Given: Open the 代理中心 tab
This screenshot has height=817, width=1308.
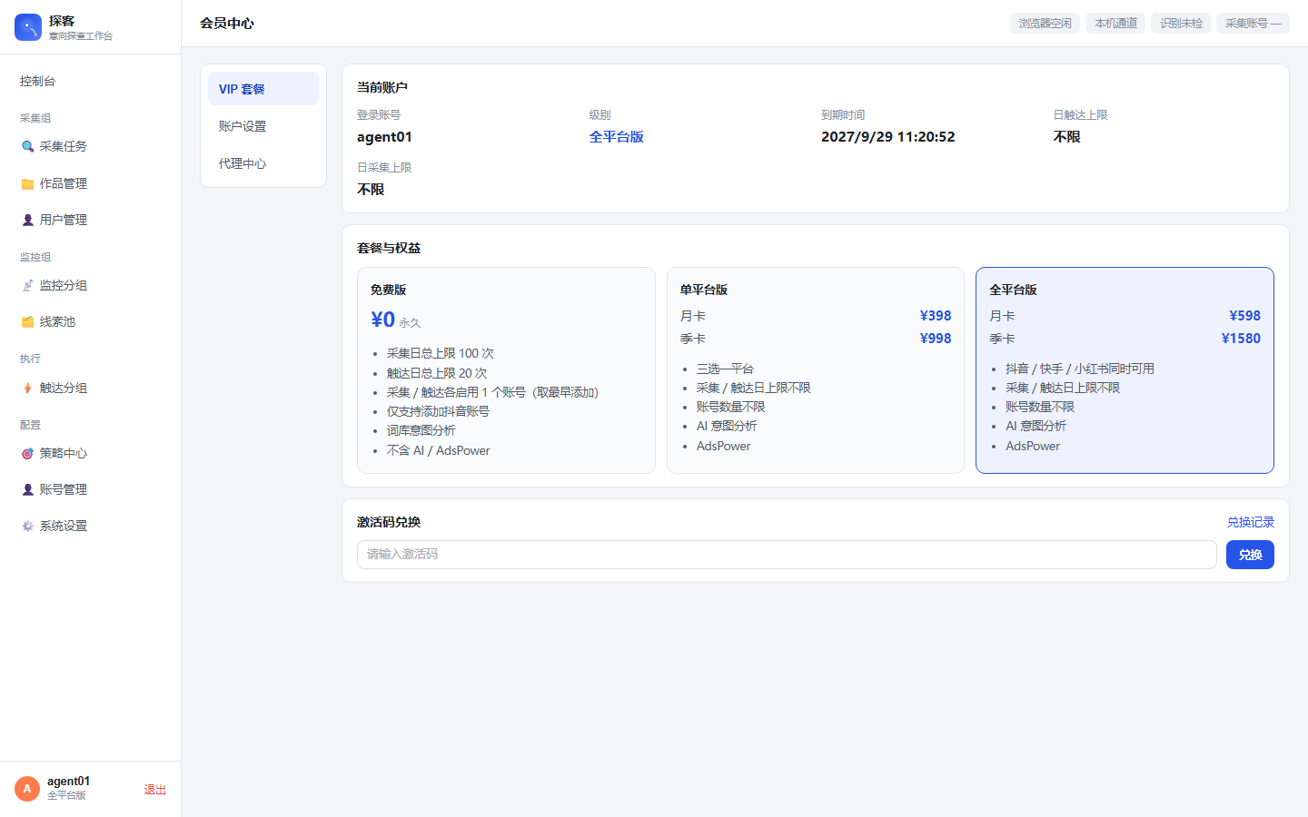Looking at the screenshot, I should point(263,163).
